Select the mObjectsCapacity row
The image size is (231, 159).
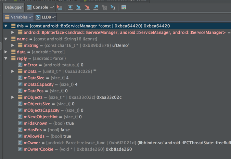click(x=117, y=110)
